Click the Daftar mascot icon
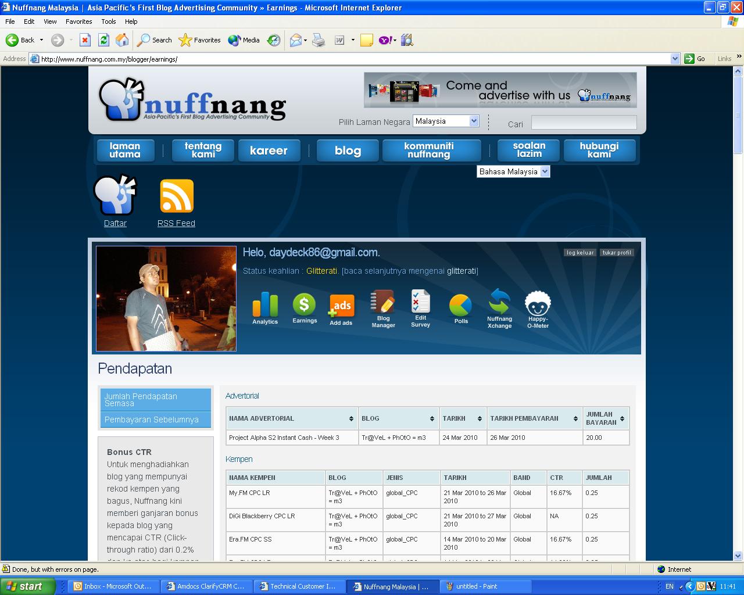The image size is (744, 595). 115,195
